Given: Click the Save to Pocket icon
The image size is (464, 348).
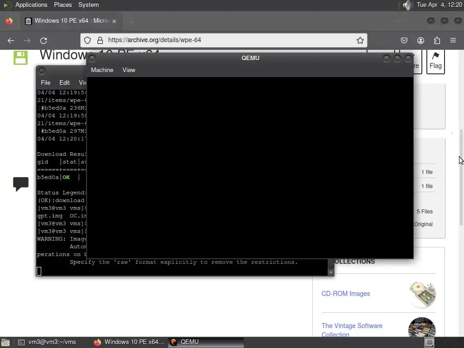Looking at the screenshot, I should point(404,40).
